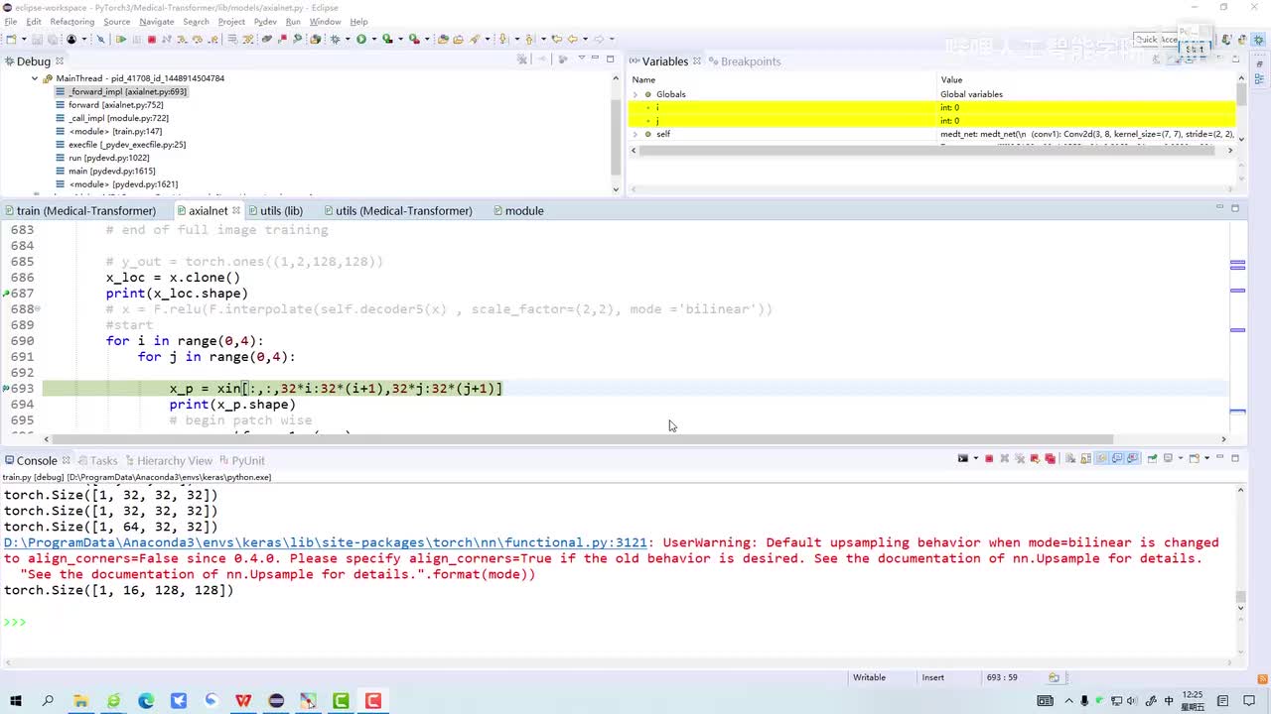Toggle Scroll Lock in Console toolbar
This screenshot has height=714, width=1271.
tap(1086, 459)
